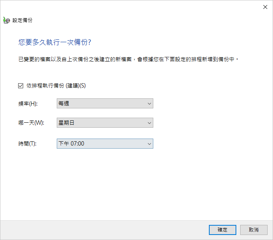Click the 頻率(H): label

[x=28, y=104]
